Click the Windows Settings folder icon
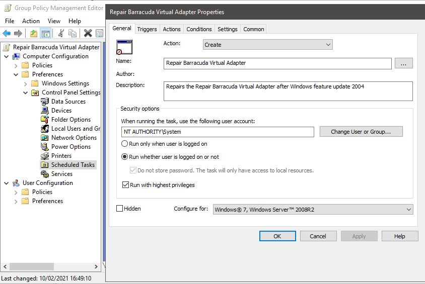The width and height of the screenshot is (425, 284). click(x=35, y=83)
